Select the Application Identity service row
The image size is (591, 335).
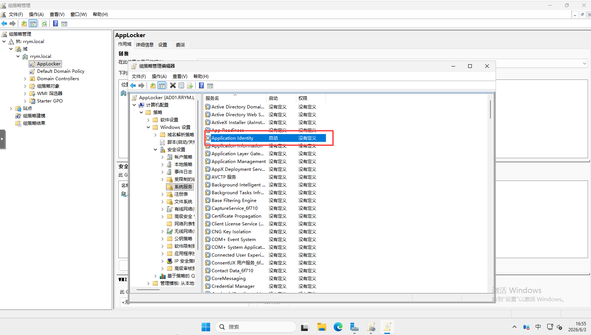[265, 138]
